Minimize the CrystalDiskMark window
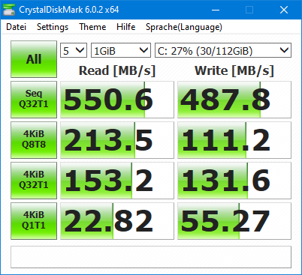302x275 pixels. 216,10
